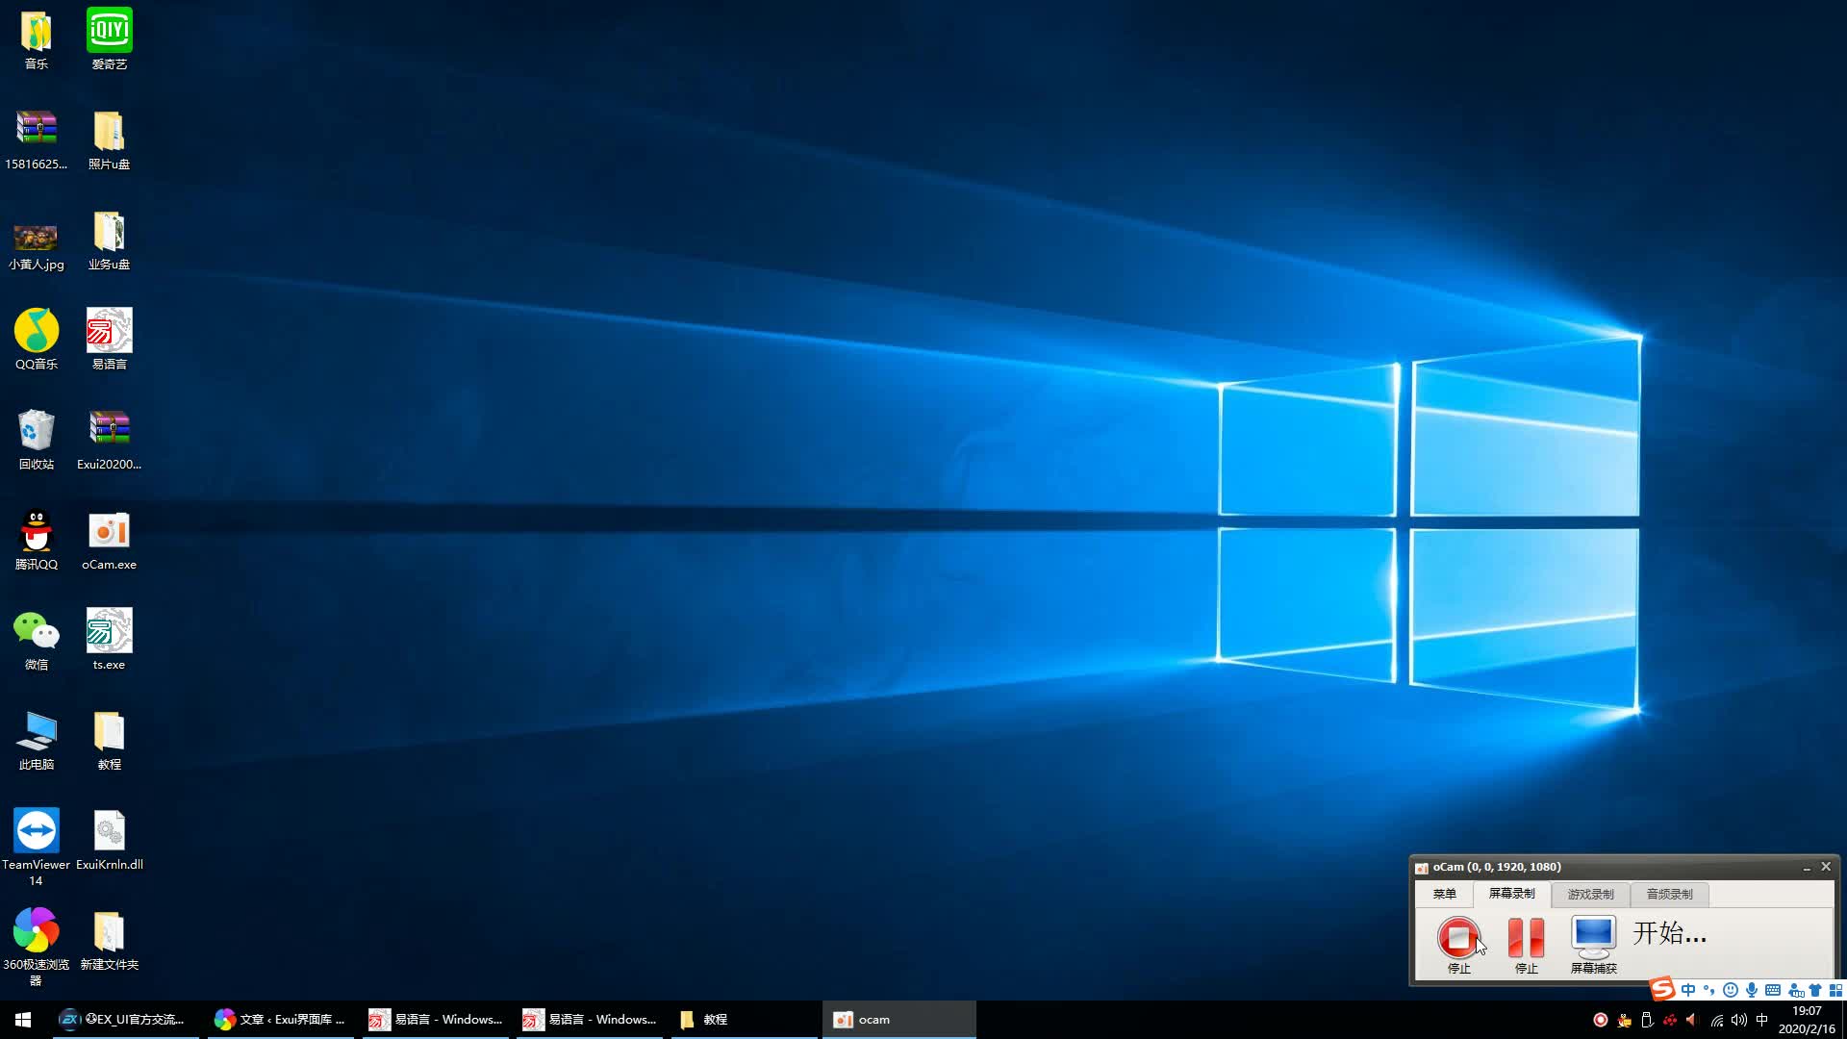The width and height of the screenshot is (1847, 1039).
Task: Pause recording with the red bars icon
Action: [1526, 937]
